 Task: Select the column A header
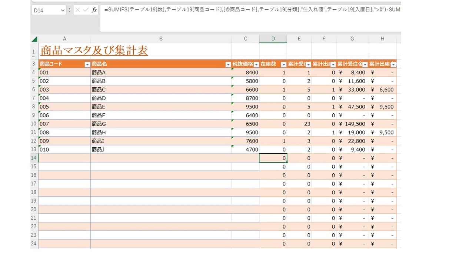pyautogui.click(x=64, y=39)
